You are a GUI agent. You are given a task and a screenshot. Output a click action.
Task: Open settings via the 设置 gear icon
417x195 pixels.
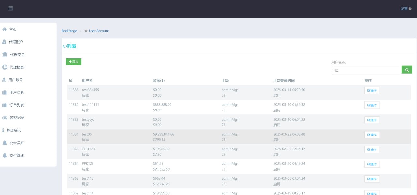410,9
